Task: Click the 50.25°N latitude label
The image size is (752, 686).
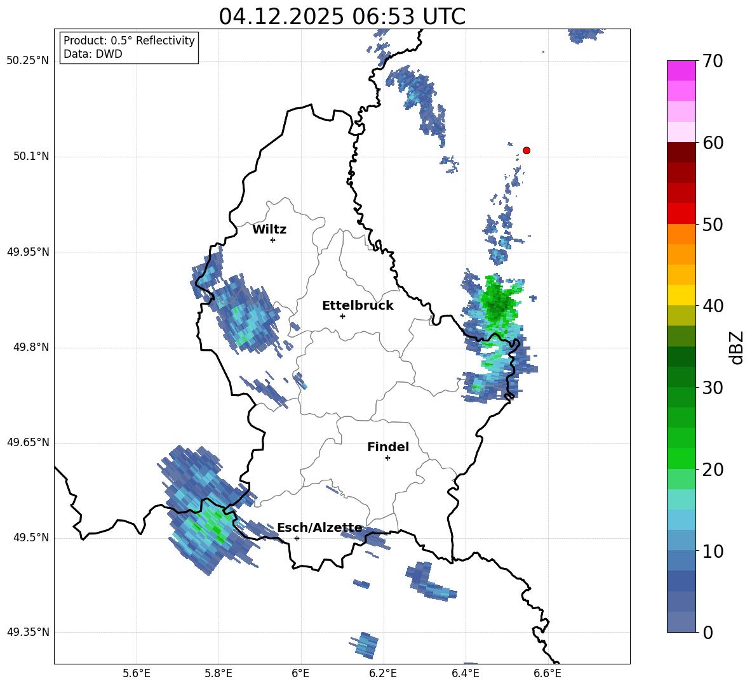Action: [x=28, y=61]
